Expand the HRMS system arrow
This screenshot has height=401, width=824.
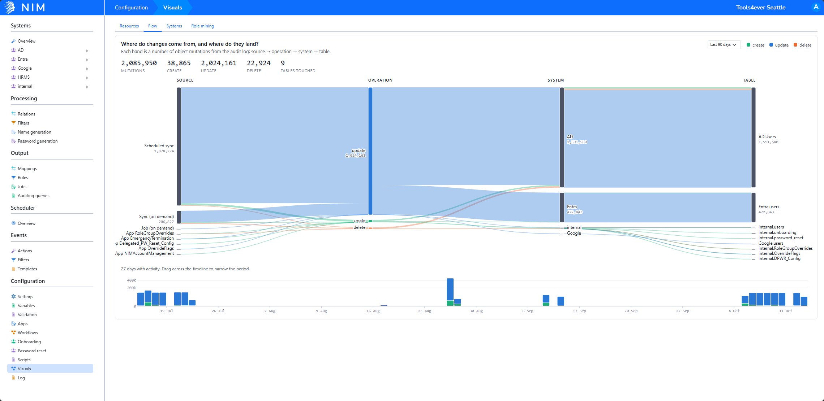point(87,78)
